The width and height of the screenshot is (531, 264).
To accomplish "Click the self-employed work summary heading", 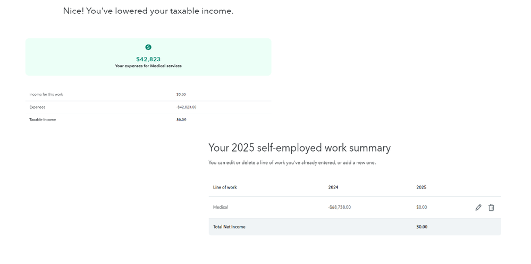I will [x=299, y=148].
